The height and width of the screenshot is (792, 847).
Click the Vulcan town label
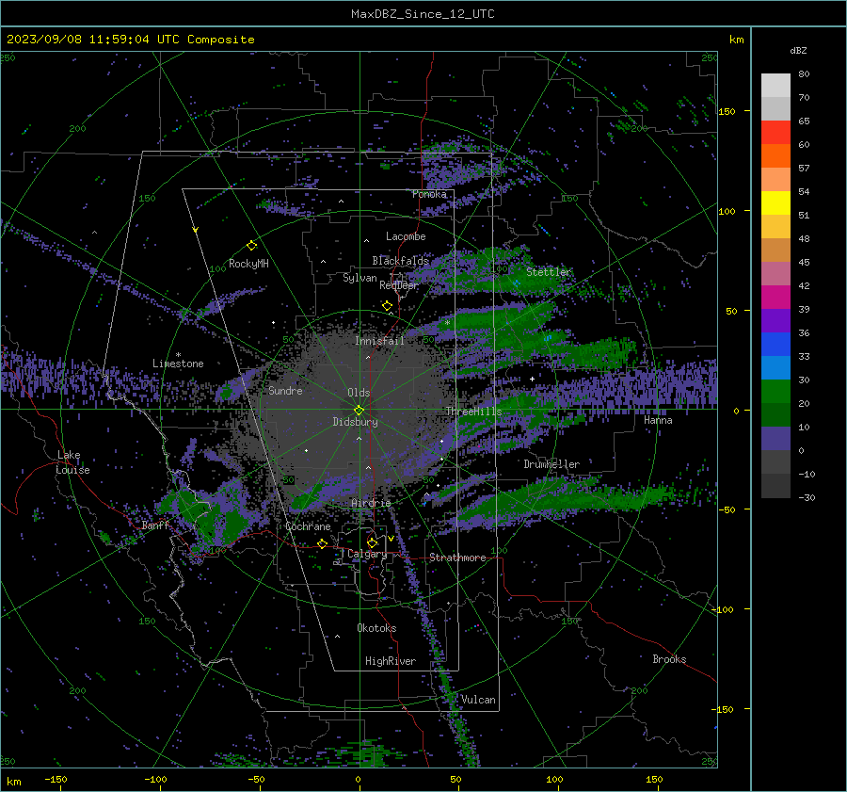(478, 700)
